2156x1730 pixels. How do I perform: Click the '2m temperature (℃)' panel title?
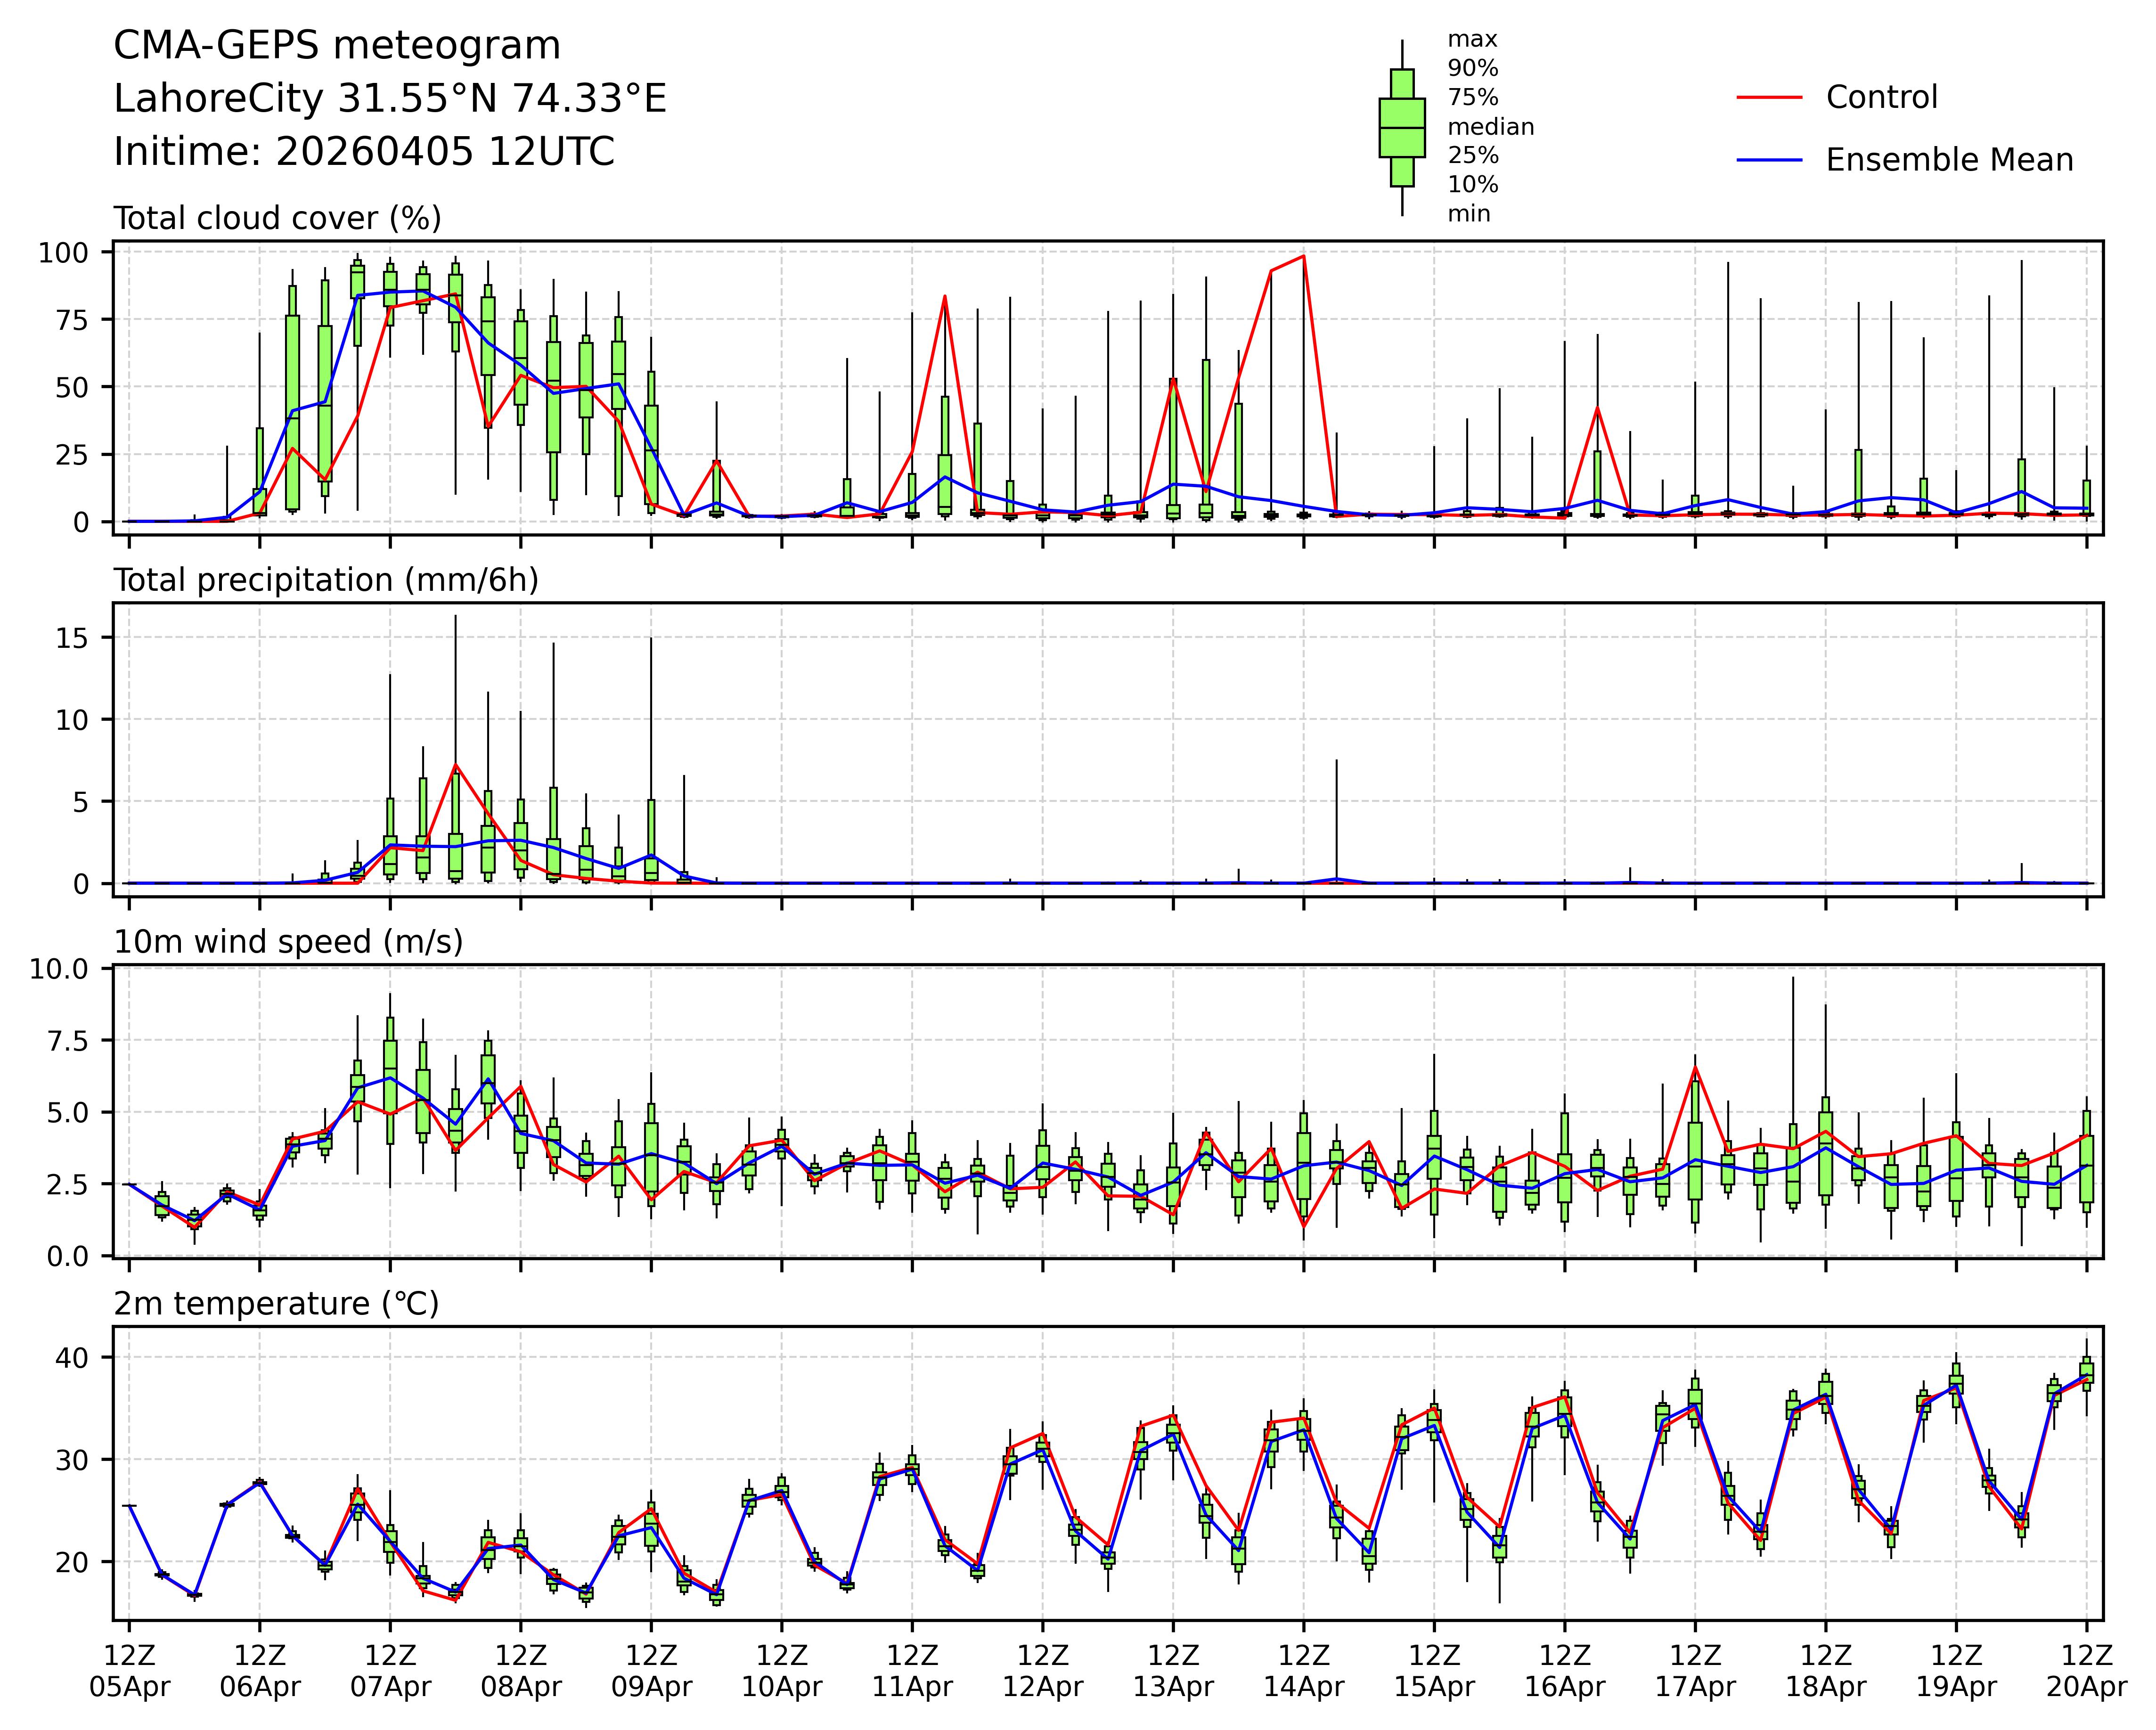click(x=276, y=1304)
